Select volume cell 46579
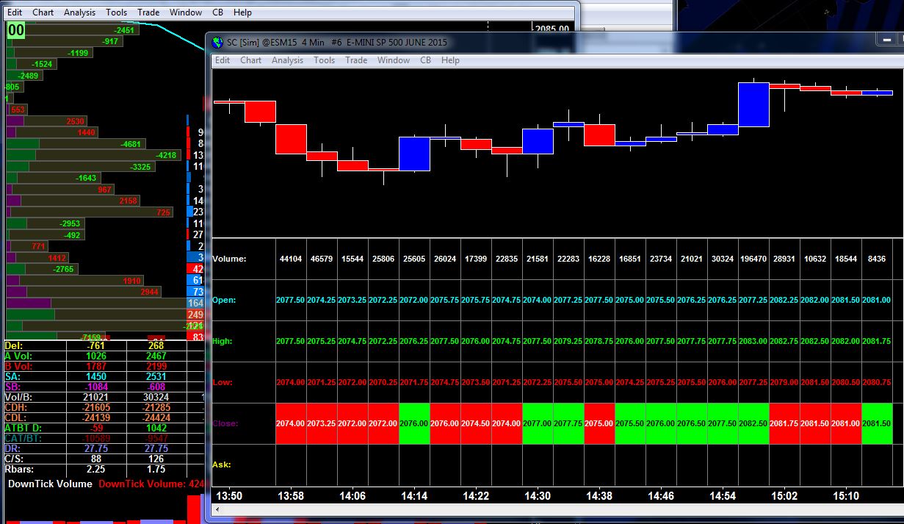The width and height of the screenshot is (904, 524). click(x=322, y=259)
